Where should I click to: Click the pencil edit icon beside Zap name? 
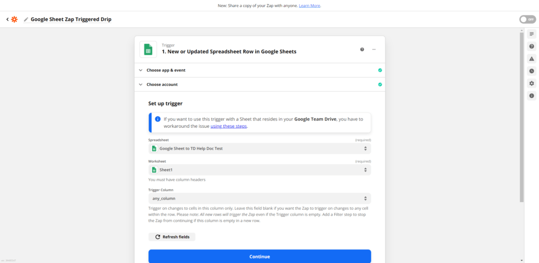(26, 19)
